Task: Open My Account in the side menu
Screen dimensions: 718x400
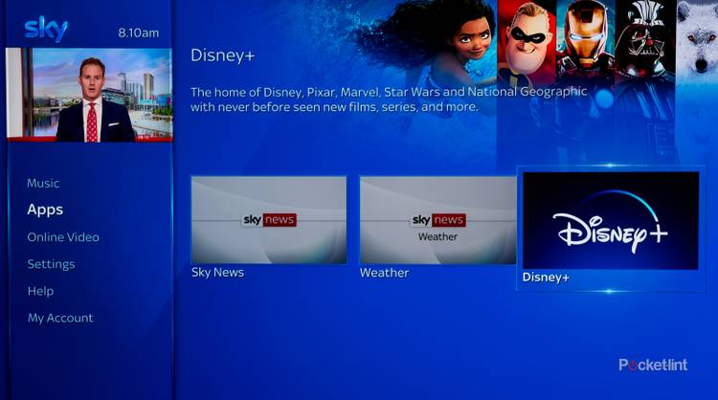Action: 60,318
